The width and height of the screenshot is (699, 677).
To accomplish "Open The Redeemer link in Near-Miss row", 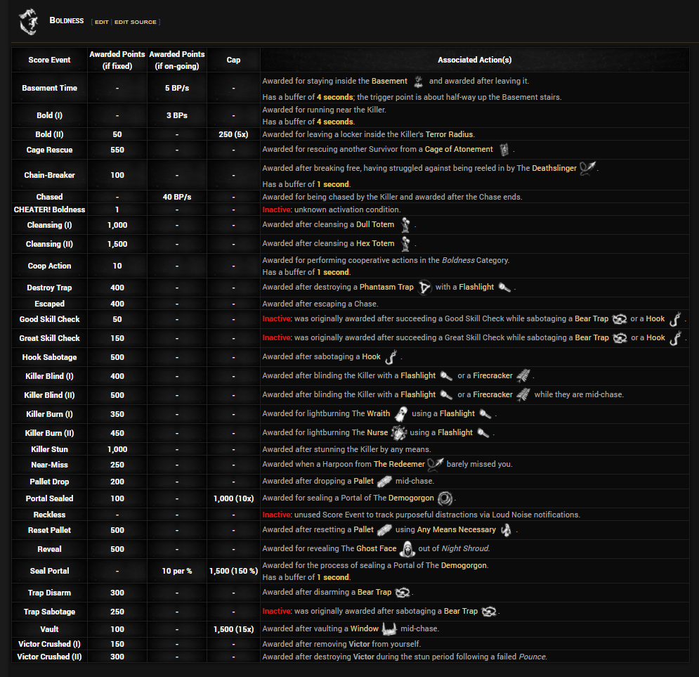I will (x=399, y=464).
